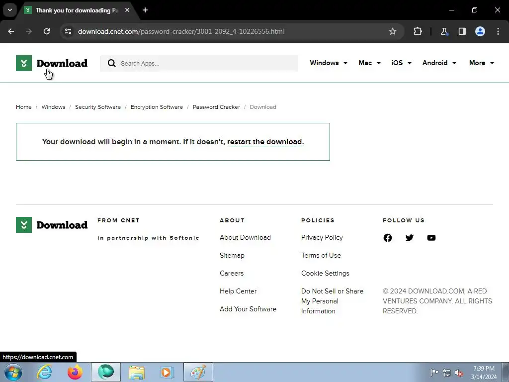
Task: Open the Twitter icon in Follow Us
Action: (x=410, y=238)
